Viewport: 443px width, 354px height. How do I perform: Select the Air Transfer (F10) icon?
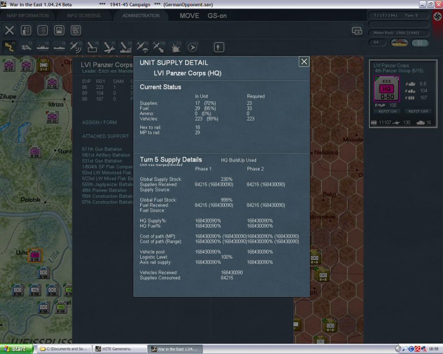159,47
